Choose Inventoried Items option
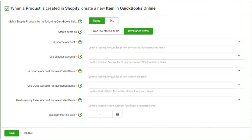Image resolution: width=252 pixels, height=140 pixels. (138, 31)
